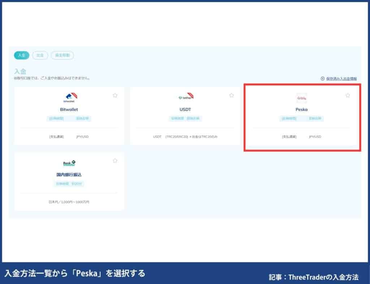Click the Bitwallet logo
370x284 pixels.
[x=70, y=97]
